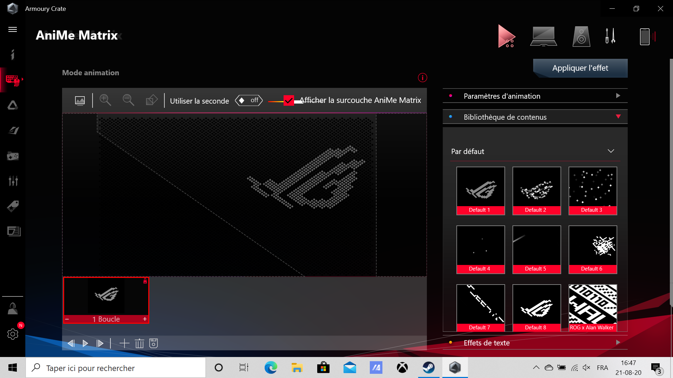Screen dimensions: 673x378
Task: Open user profile icon
Action: 13,309
